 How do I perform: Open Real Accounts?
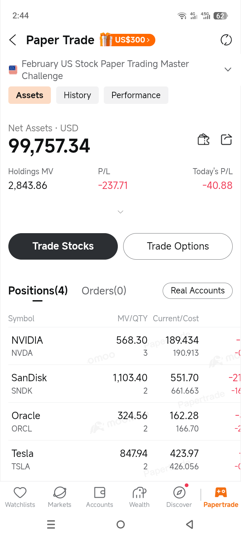[x=197, y=290]
